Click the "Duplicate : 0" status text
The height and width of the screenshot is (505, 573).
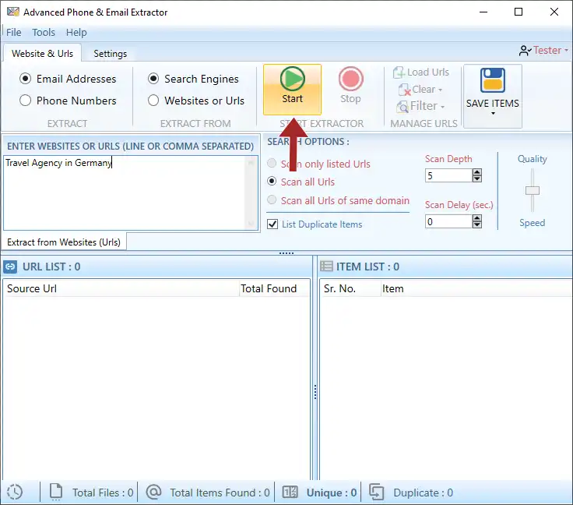tap(424, 493)
